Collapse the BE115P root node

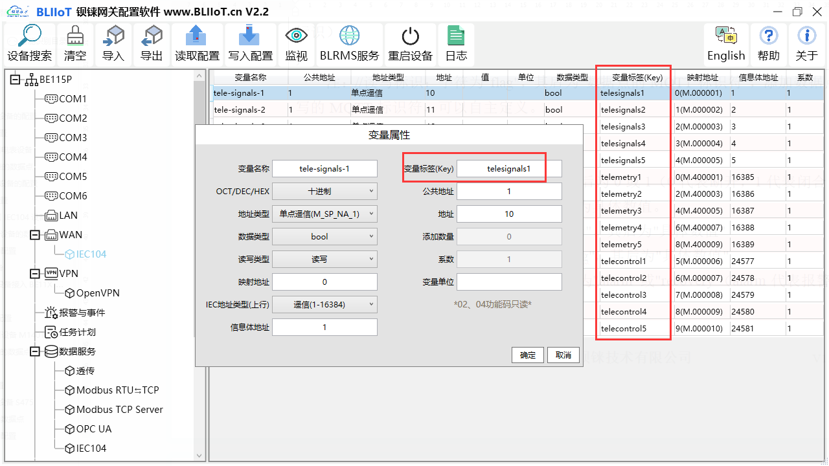click(15, 80)
